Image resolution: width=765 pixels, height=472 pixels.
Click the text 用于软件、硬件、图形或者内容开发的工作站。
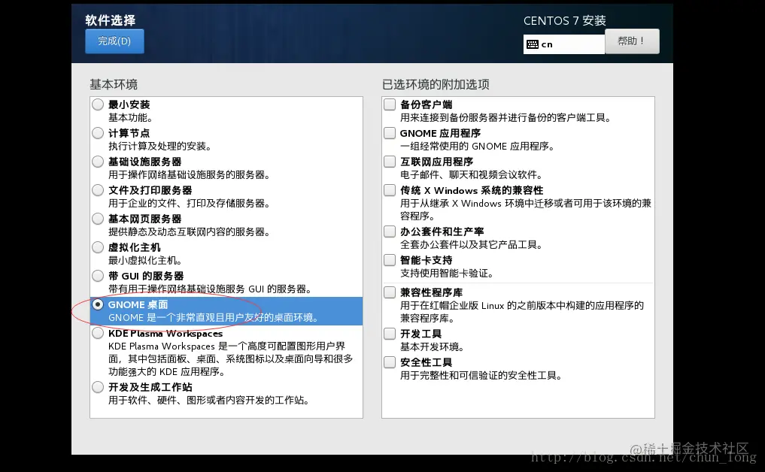(209, 401)
